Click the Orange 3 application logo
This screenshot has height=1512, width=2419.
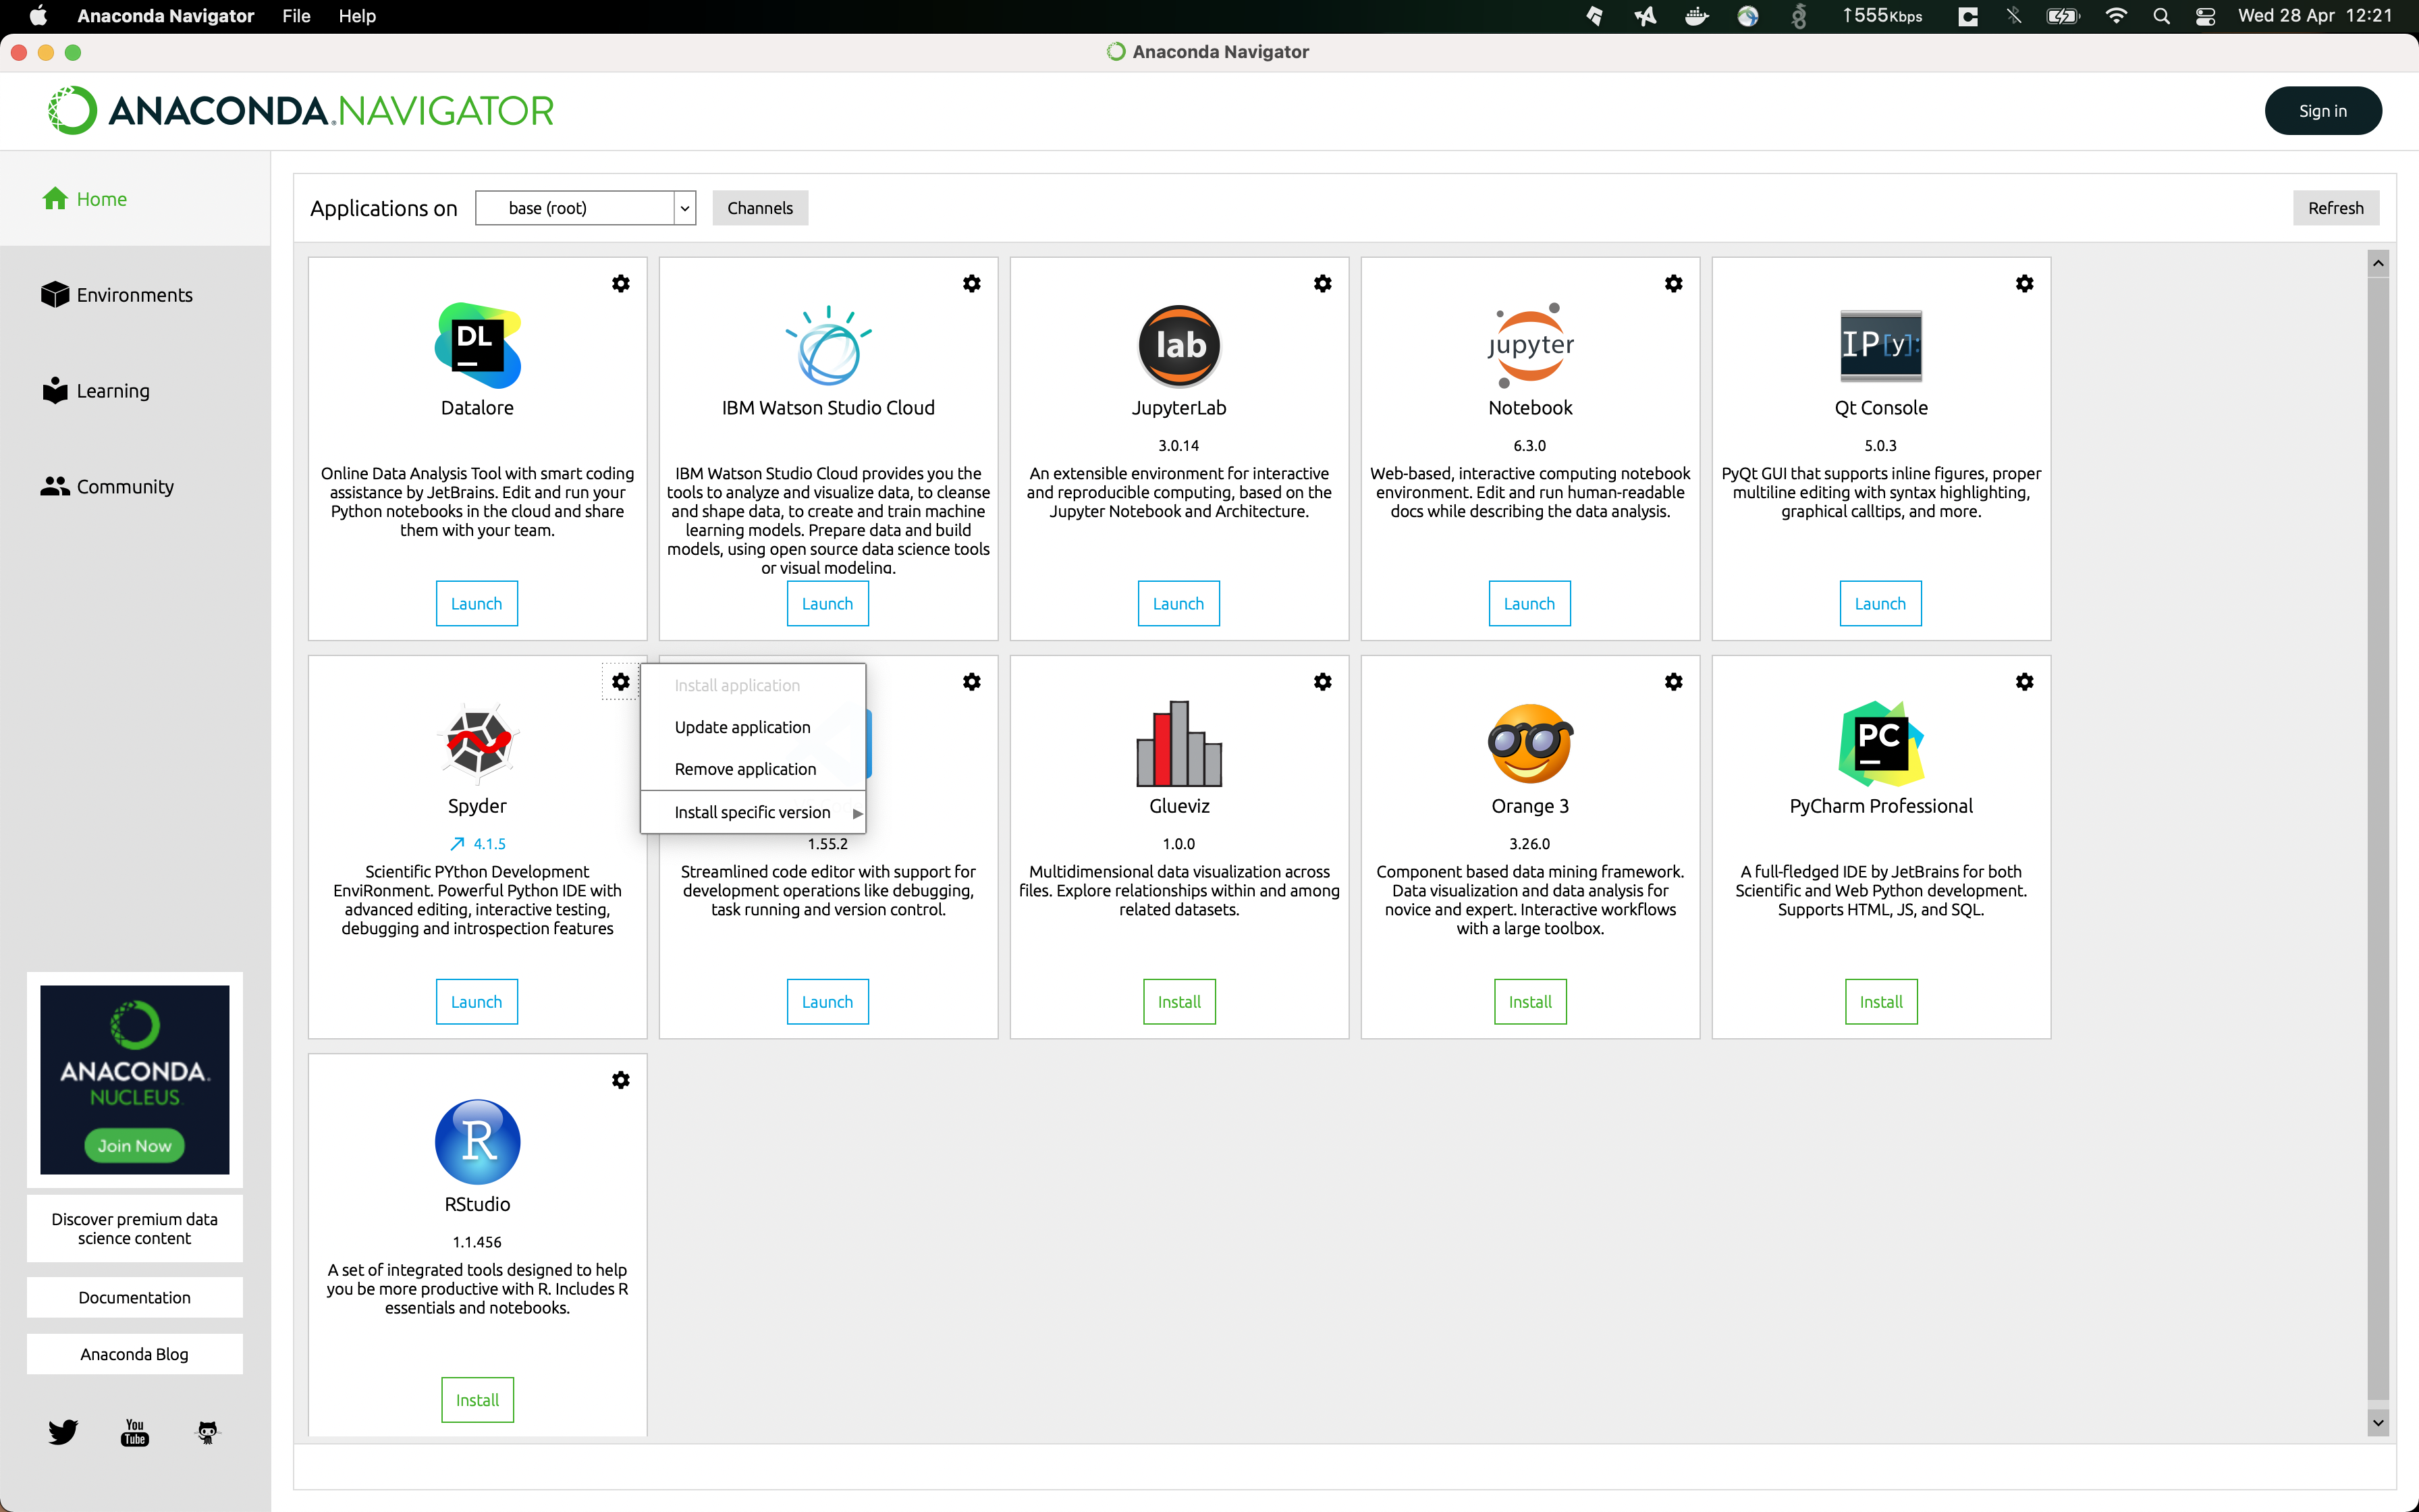click(x=1529, y=743)
